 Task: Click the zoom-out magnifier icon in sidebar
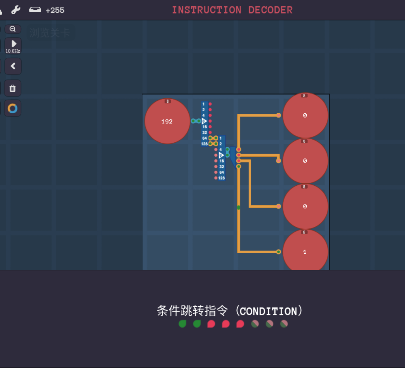pos(13,29)
